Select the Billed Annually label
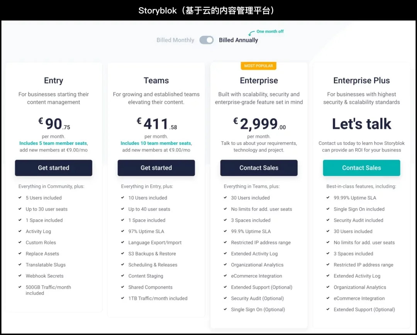This screenshot has width=417, height=335. [238, 40]
